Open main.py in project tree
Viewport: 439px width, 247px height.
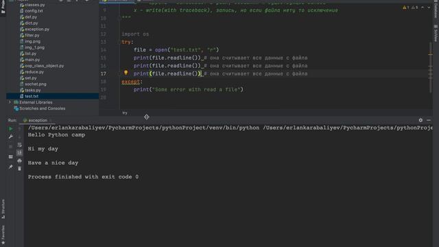point(32,60)
